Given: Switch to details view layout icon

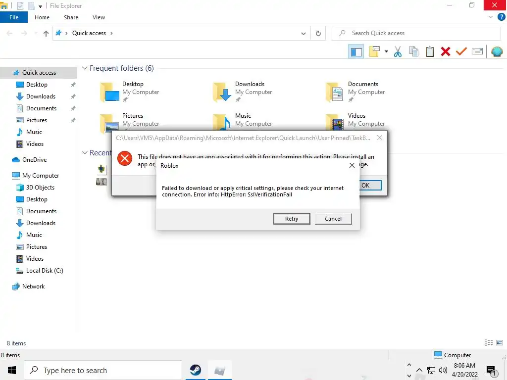Looking at the screenshot, I should coord(489,343).
